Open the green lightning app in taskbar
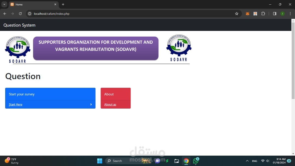The height and width of the screenshot is (166, 295). tap(167, 161)
